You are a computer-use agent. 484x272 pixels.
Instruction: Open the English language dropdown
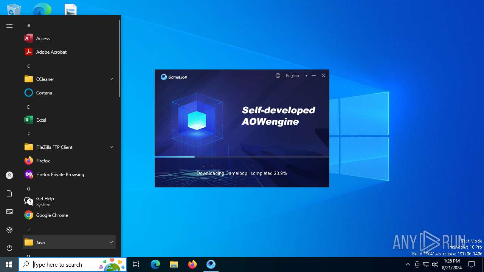(x=296, y=76)
